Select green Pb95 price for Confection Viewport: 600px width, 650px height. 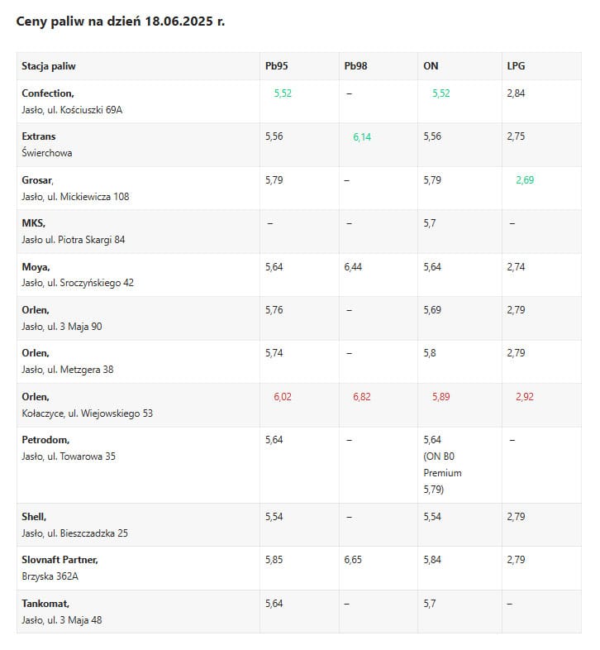[x=283, y=93]
